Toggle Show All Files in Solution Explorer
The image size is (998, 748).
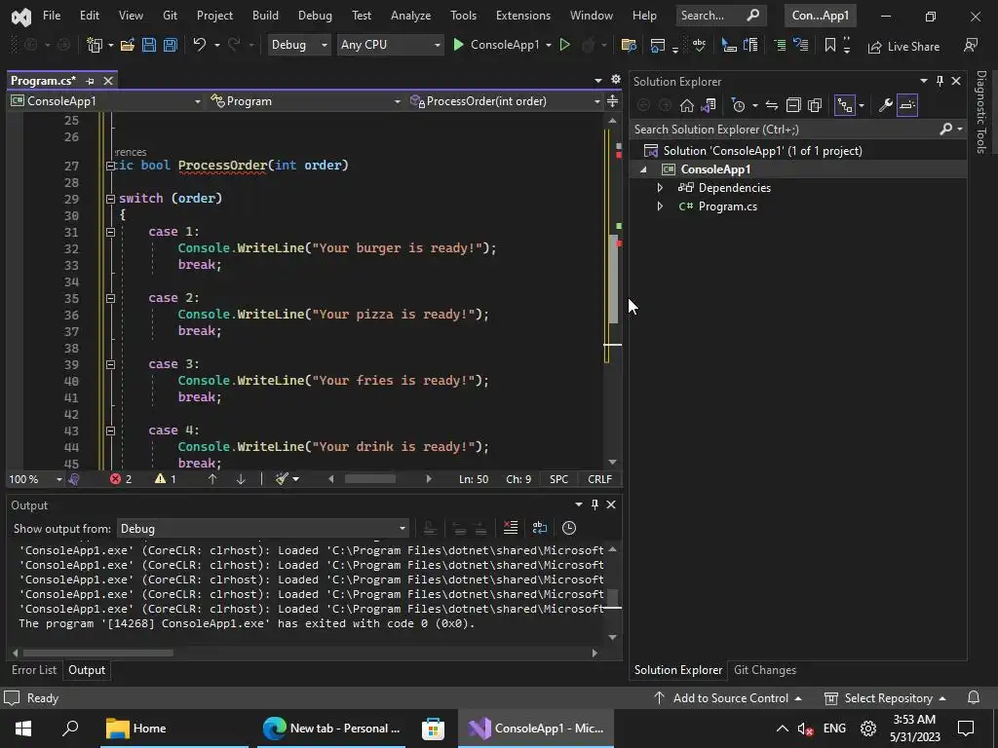pos(815,105)
